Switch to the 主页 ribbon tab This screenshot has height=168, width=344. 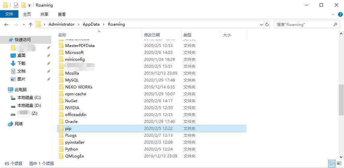[27, 14]
